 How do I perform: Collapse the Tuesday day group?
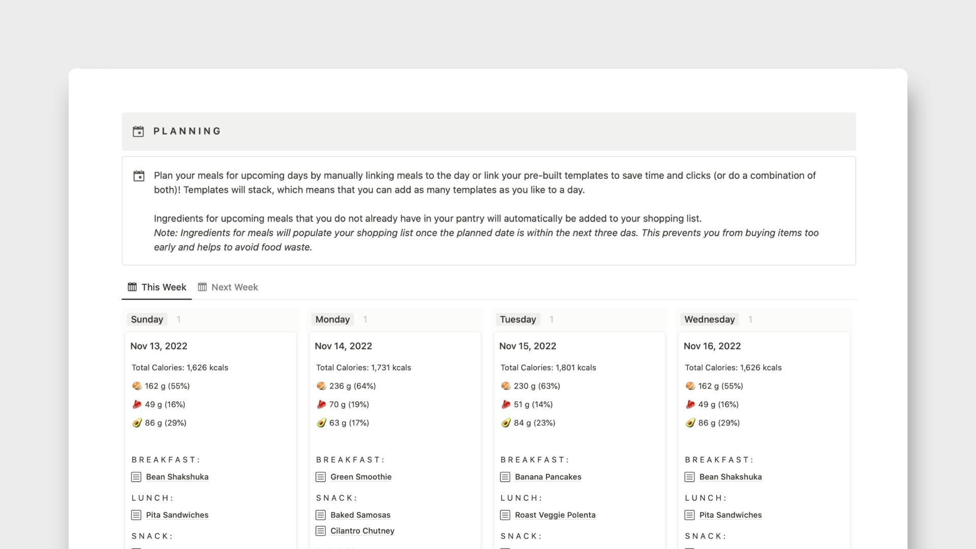coord(517,319)
